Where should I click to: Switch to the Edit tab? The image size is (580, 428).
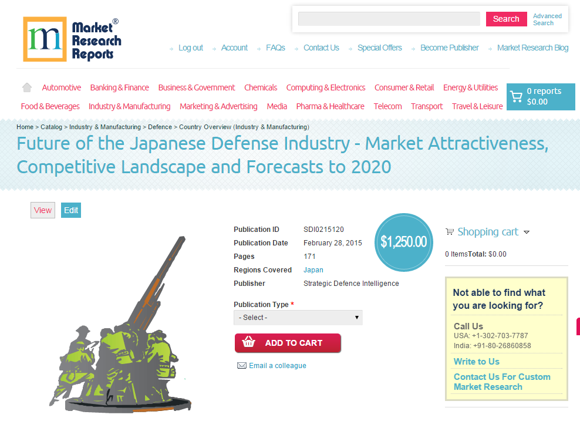click(70, 210)
